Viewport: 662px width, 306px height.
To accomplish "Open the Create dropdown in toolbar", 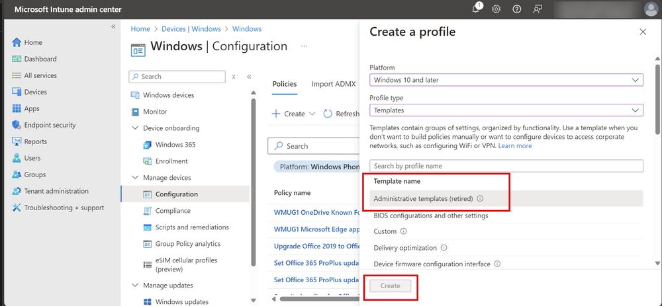I will point(293,114).
